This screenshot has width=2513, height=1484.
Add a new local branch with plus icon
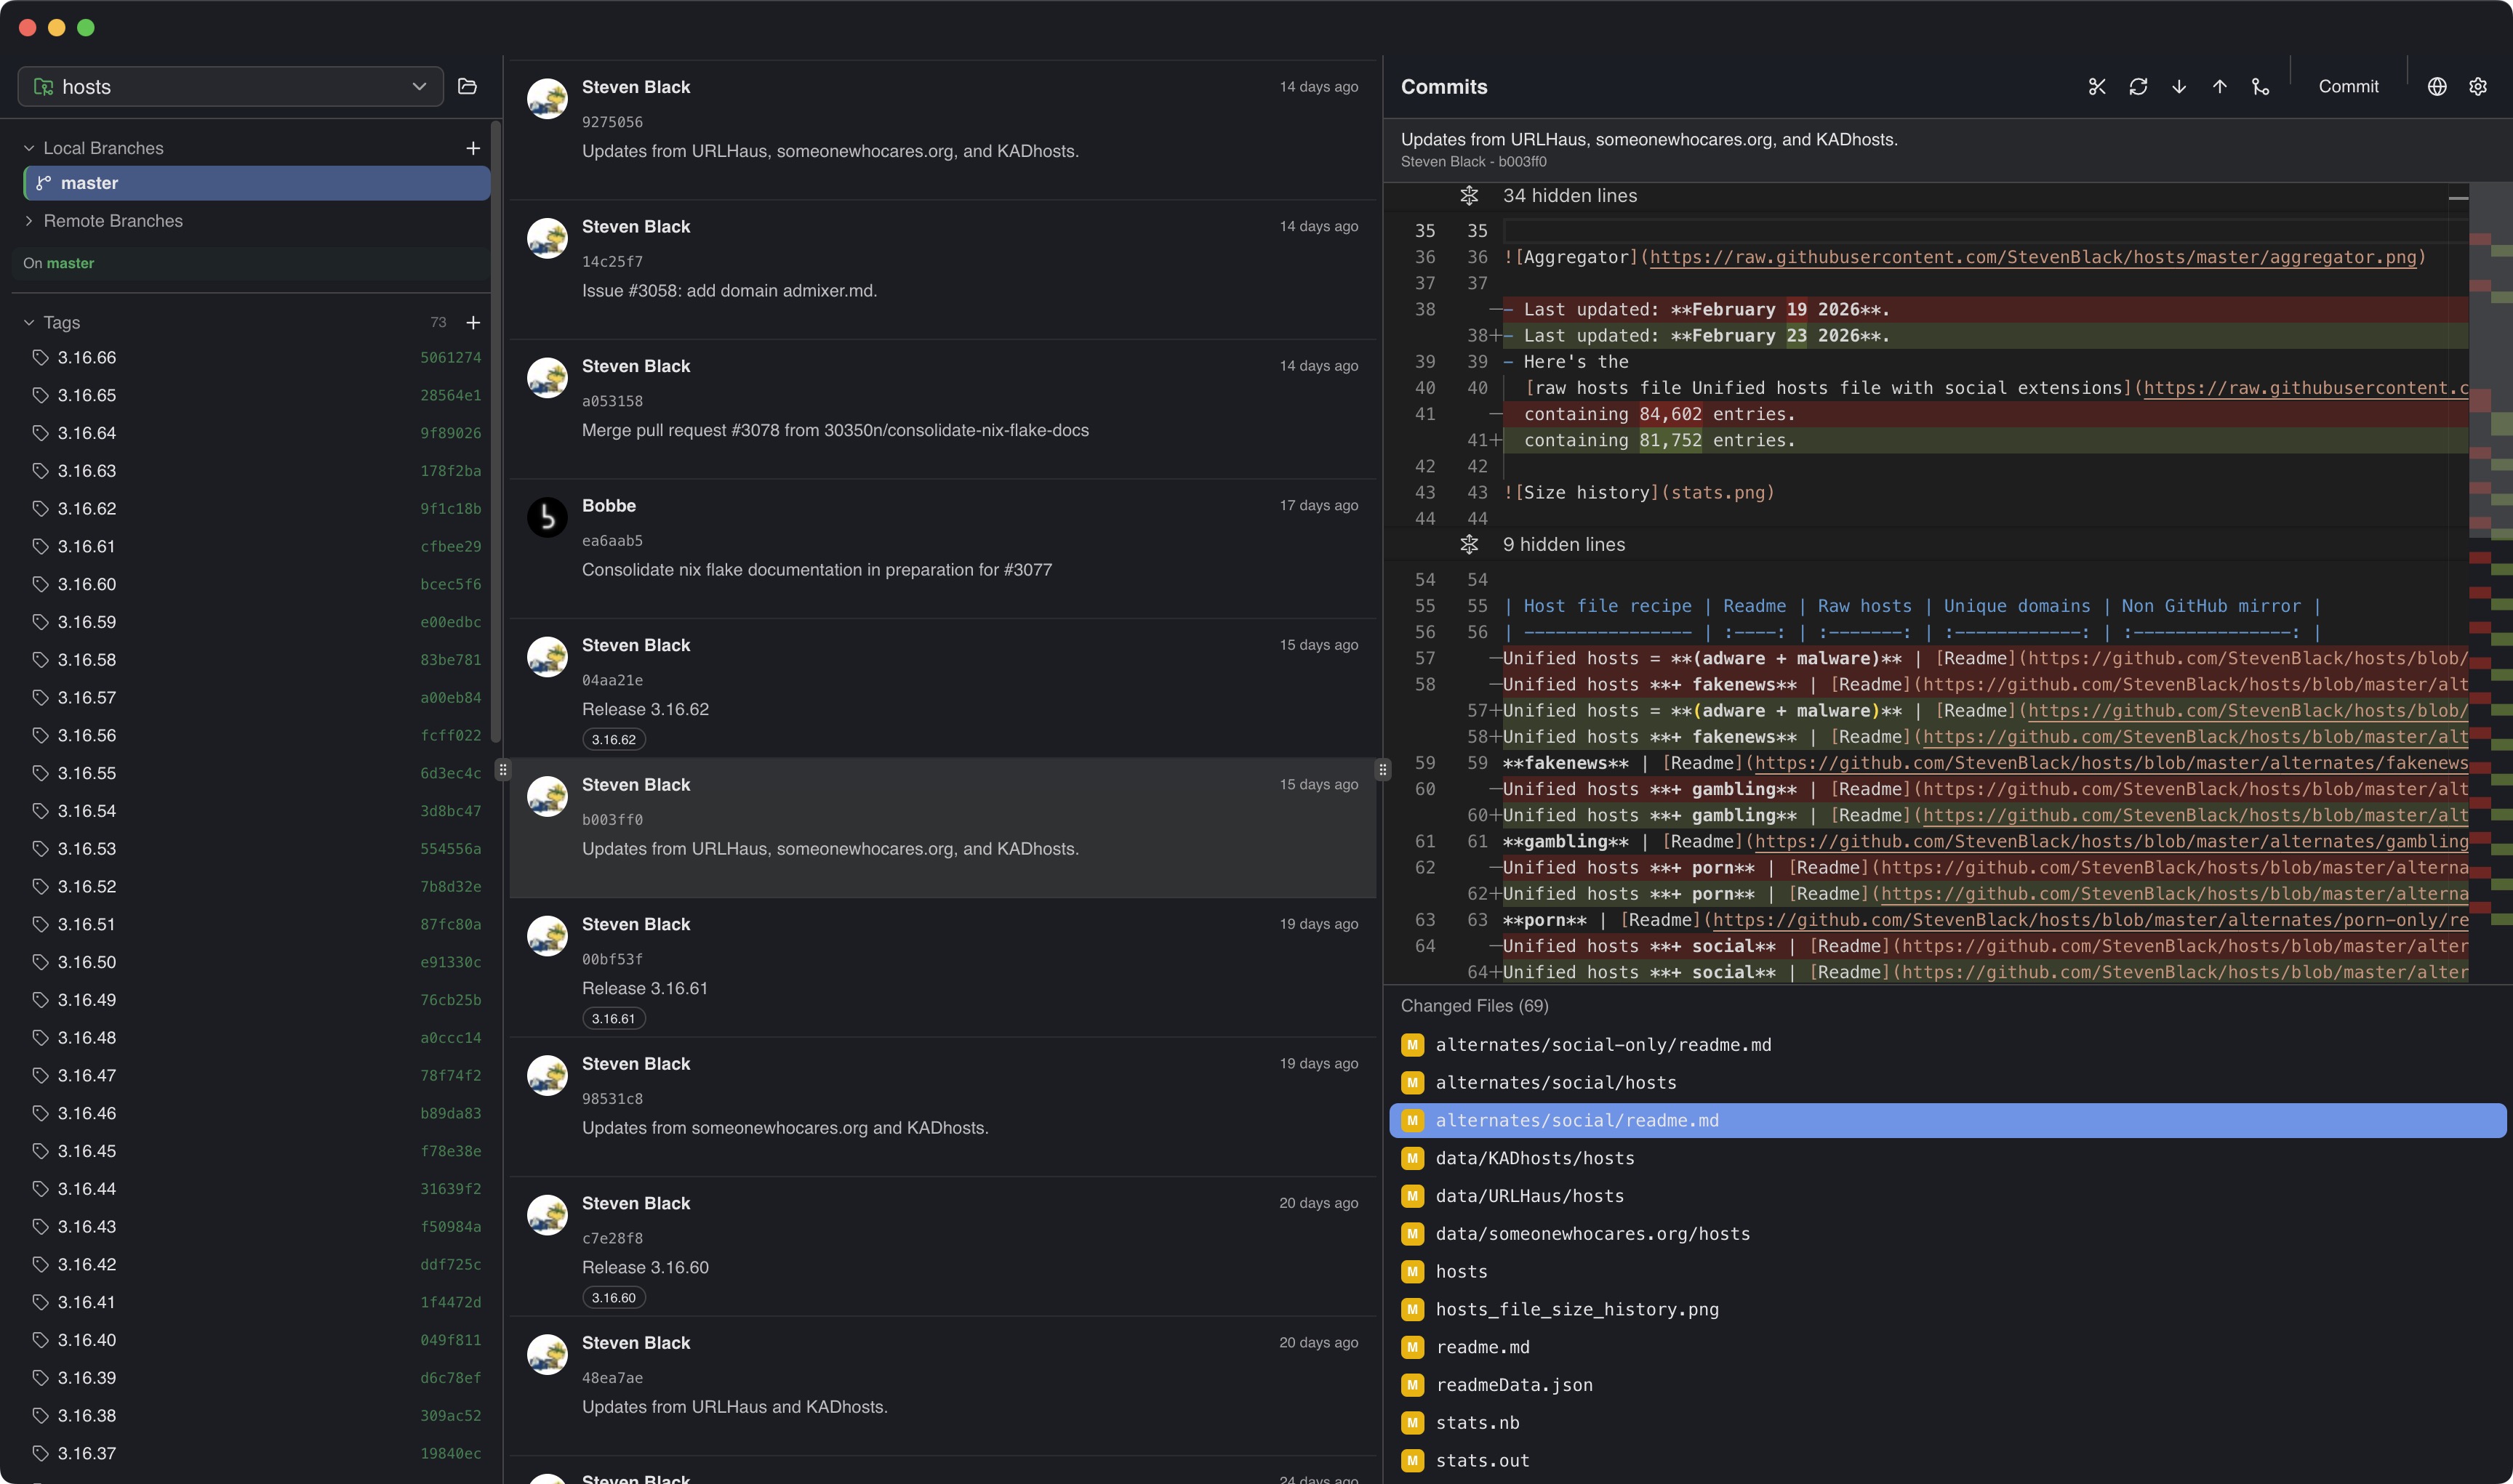[x=473, y=147]
